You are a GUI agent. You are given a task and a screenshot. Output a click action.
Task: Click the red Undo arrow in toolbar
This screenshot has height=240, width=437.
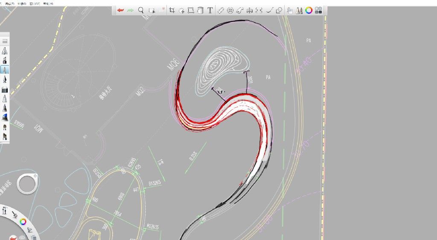pos(120,11)
